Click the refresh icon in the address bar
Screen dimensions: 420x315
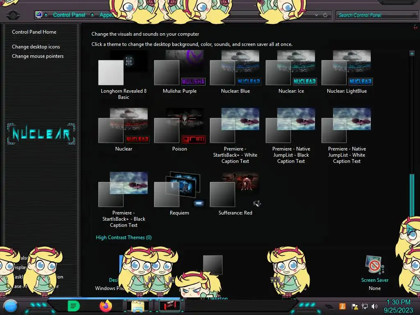point(325,15)
